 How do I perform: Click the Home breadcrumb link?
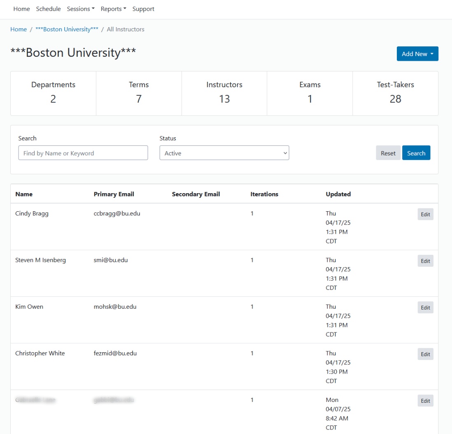19,30
